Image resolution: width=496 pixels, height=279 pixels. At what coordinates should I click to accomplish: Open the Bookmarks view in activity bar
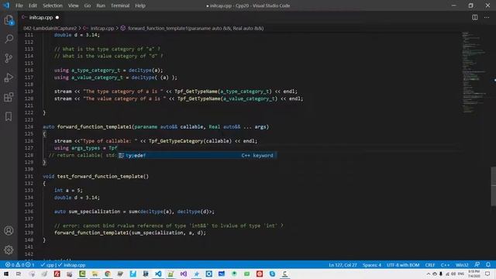[9, 116]
